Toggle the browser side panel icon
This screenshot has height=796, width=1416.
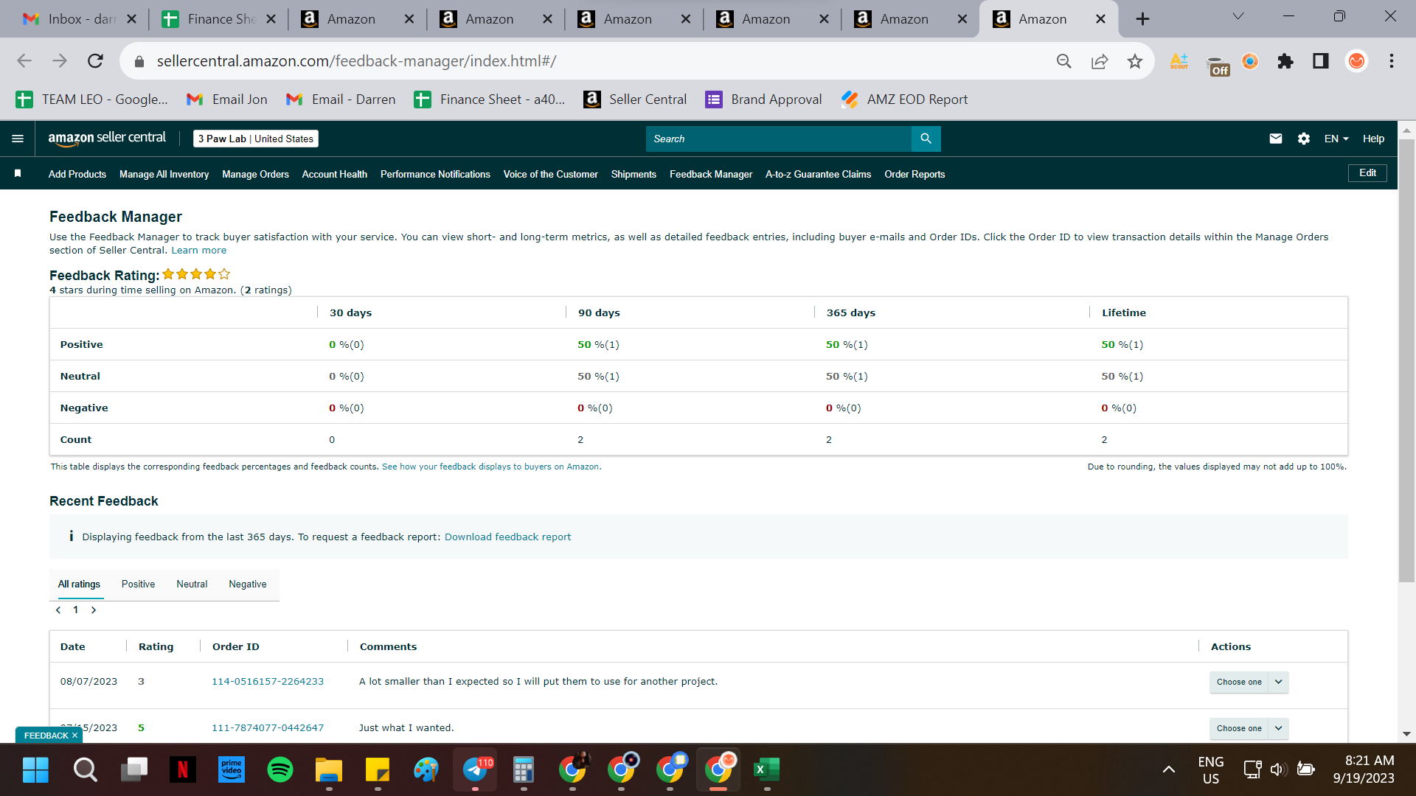[x=1321, y=61]
